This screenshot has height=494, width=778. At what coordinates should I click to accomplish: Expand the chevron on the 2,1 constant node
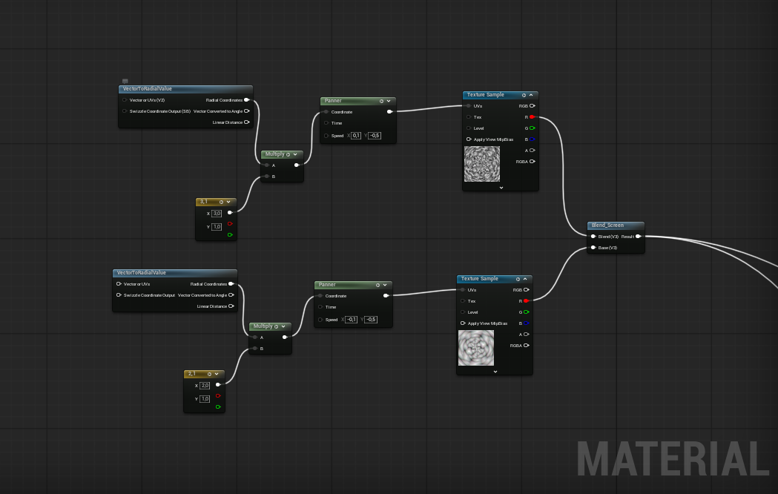[217, 374]
